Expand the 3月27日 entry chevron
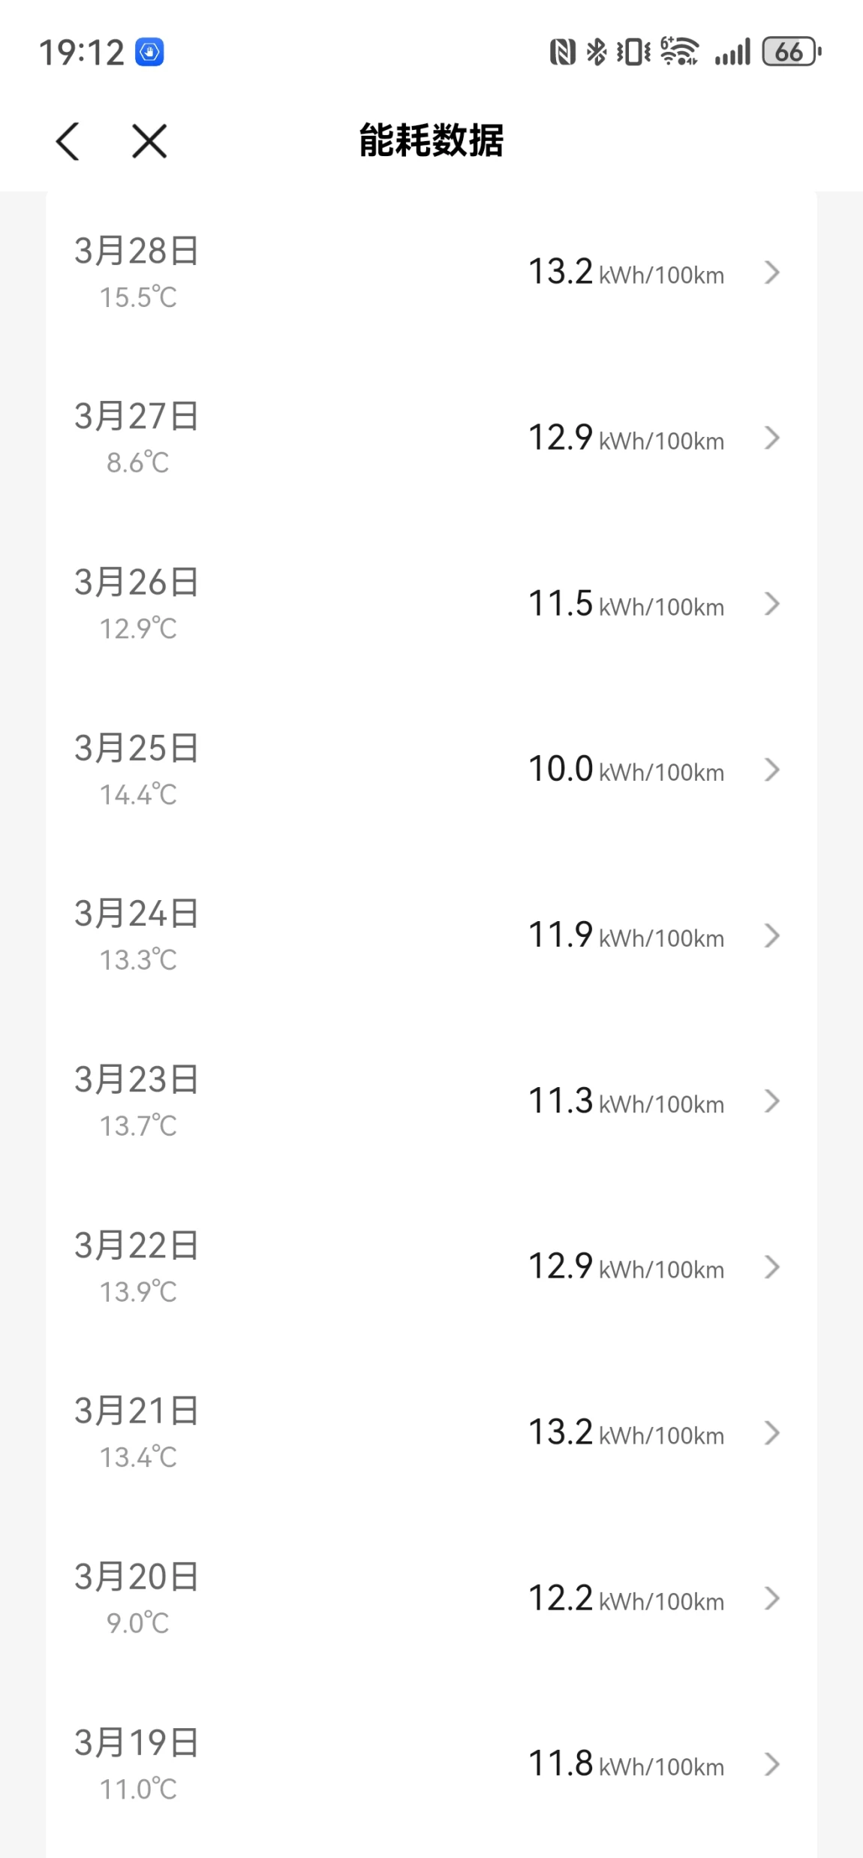 (771, 438)
